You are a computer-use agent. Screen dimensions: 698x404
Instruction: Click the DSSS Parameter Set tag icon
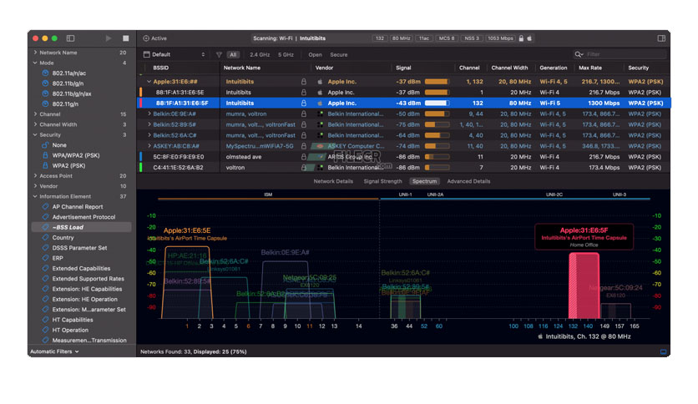[45, 247]
